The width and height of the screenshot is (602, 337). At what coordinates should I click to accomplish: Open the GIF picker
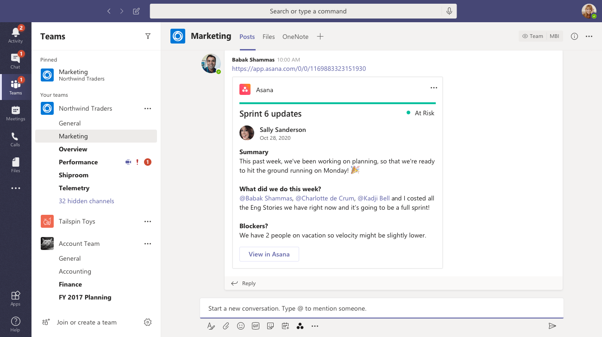pyautogui.click(x=256, y=326)
